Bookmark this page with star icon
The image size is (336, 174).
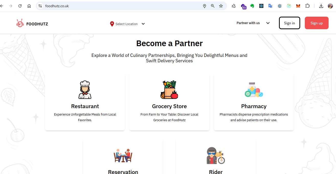coord(221,6)
